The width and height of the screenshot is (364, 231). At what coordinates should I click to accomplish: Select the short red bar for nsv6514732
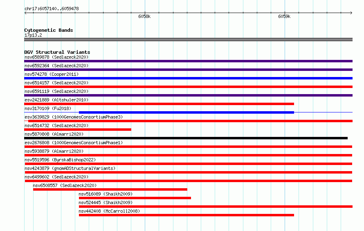tap(78, 130)
